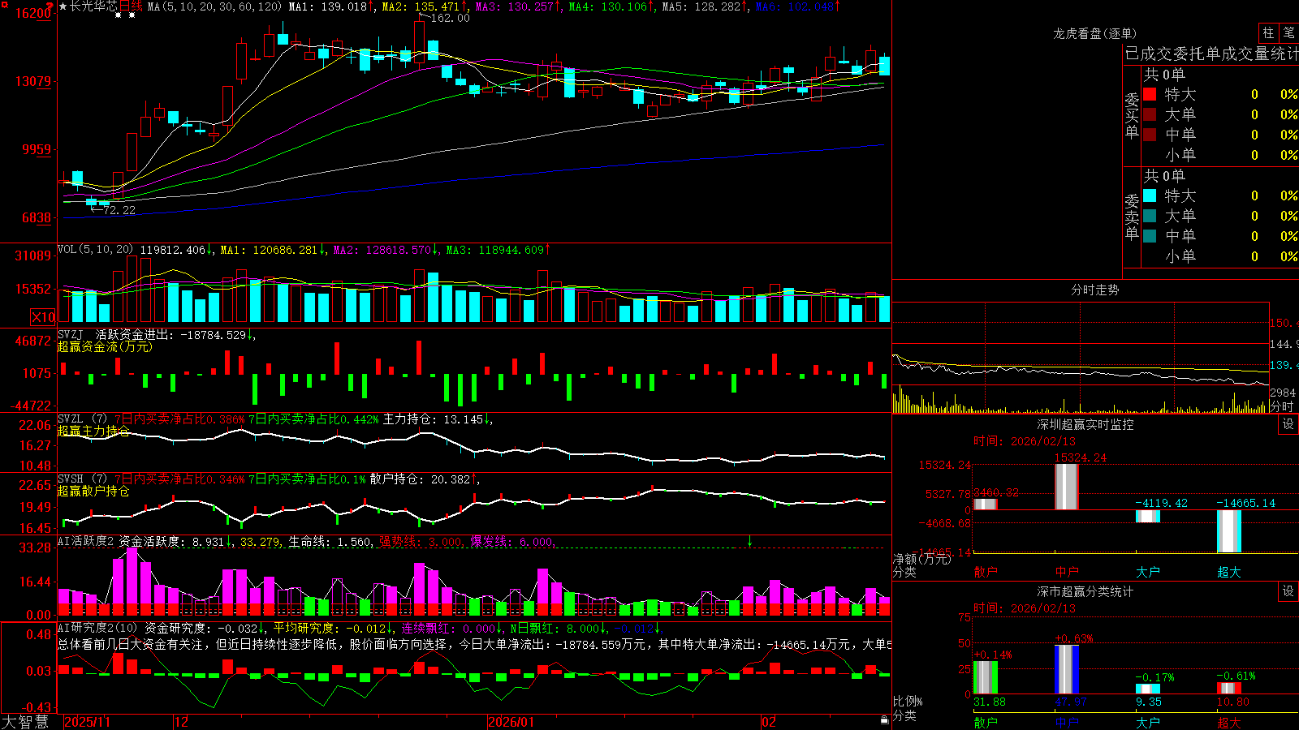Viewport: 1299px width, 730px height.
Task: Click the red question mark icon above price axis
Action: [x=50, y=6]
